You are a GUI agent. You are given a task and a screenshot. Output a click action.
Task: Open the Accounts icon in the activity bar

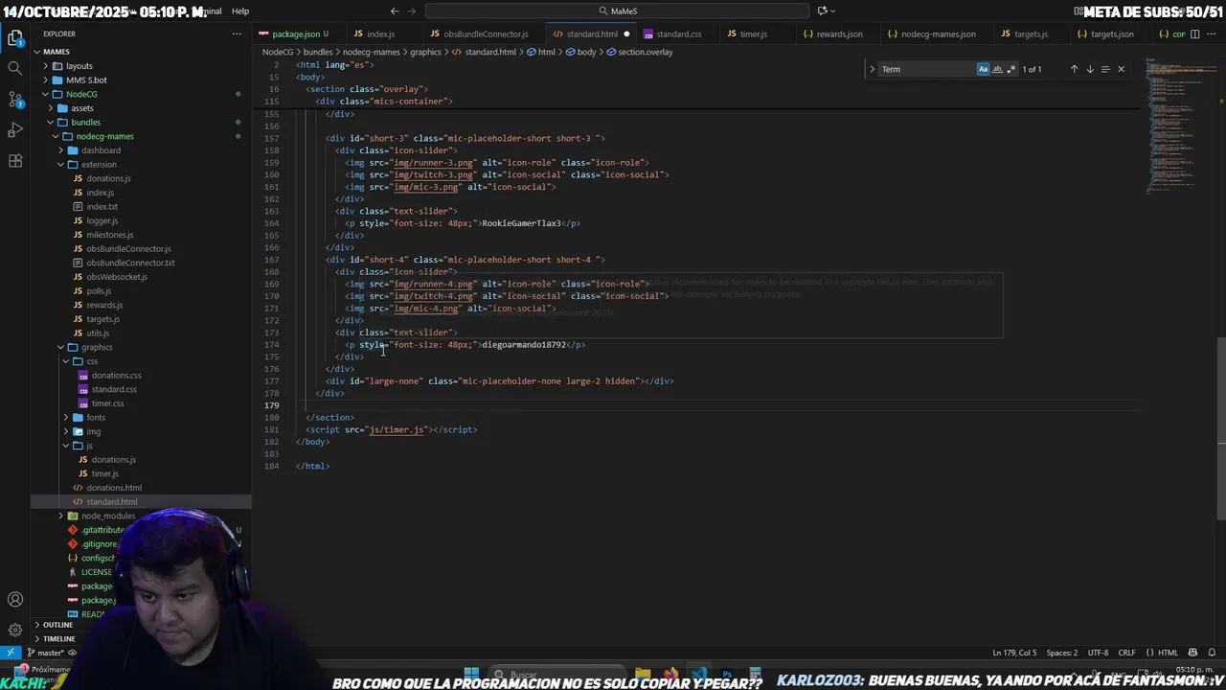click(x=15, y=600)
